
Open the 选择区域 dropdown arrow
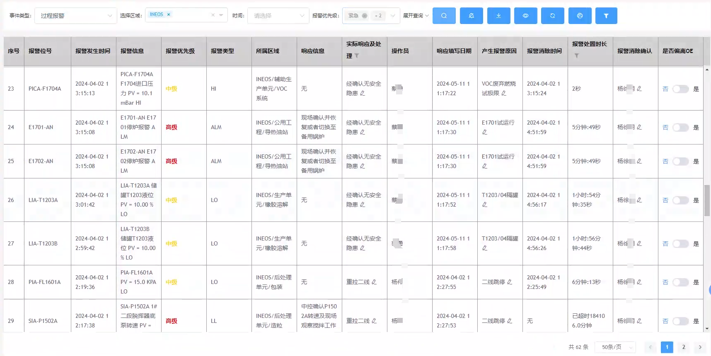(221, 15)
